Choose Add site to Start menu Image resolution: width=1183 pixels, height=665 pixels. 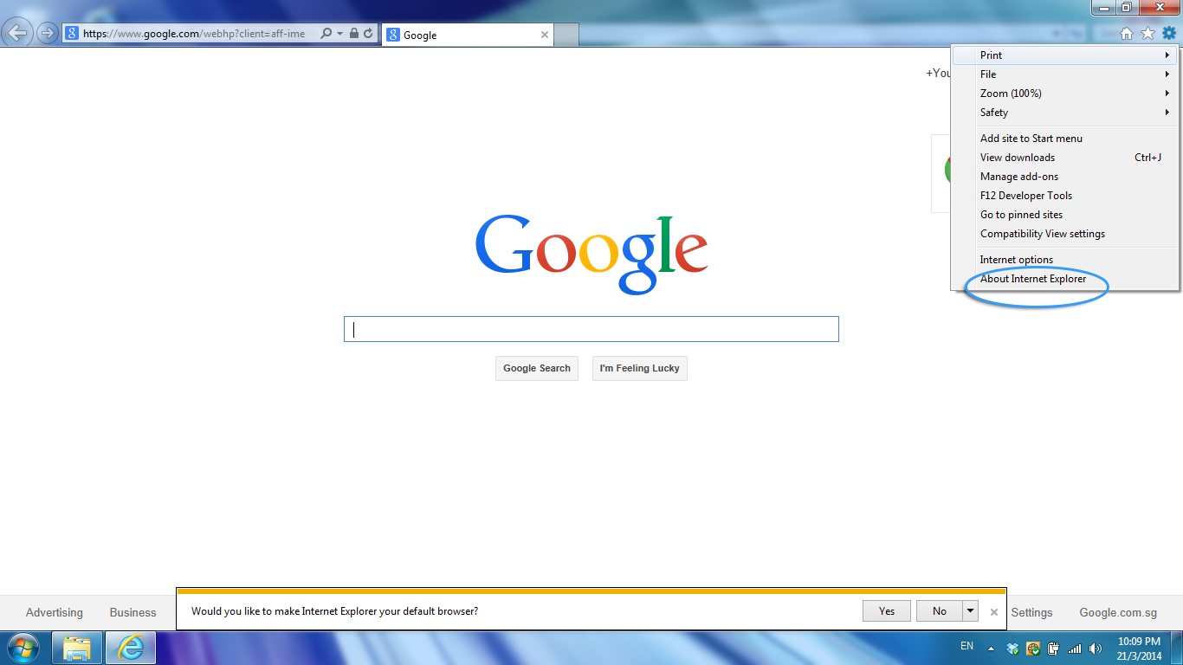(1064, 138)
